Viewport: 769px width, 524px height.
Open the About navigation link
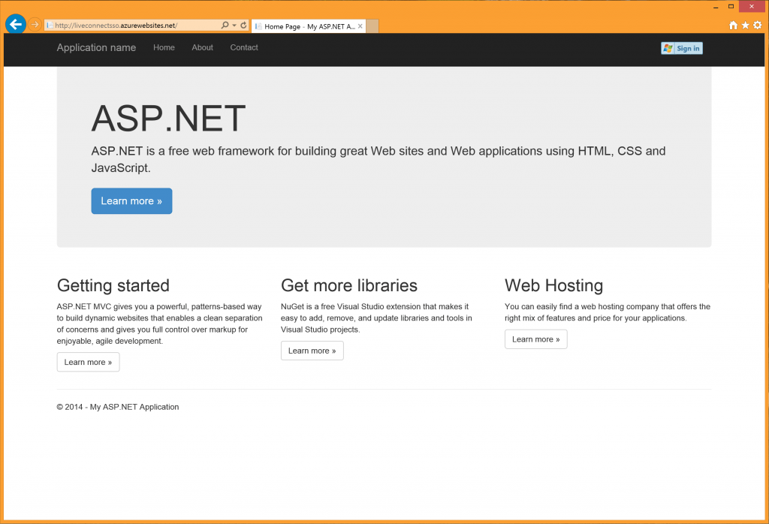(203, 47)
